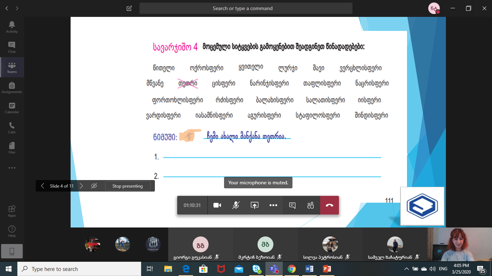Click the Stop presenting button
Screen dimensions: 492x276
pyautogui.click(x=128, y=186)
